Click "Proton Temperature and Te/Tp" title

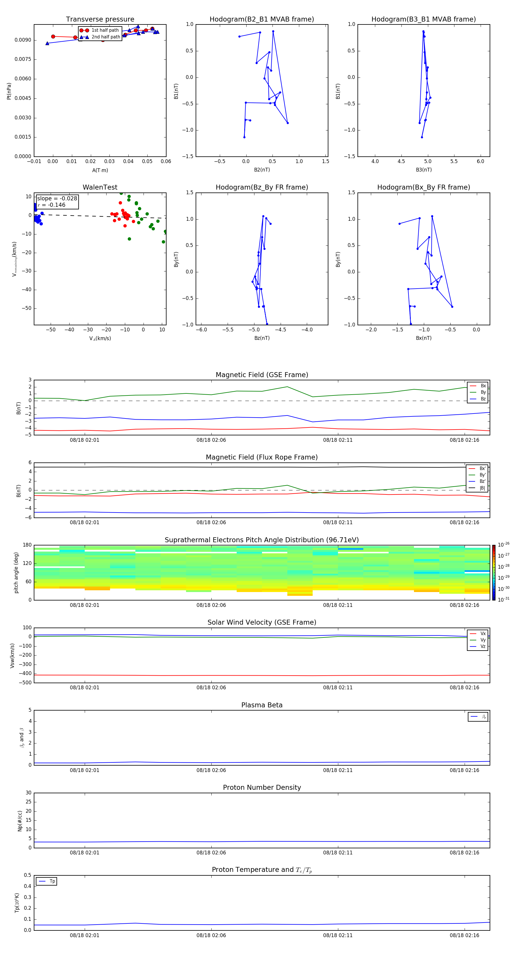click(x=262, y=870)
